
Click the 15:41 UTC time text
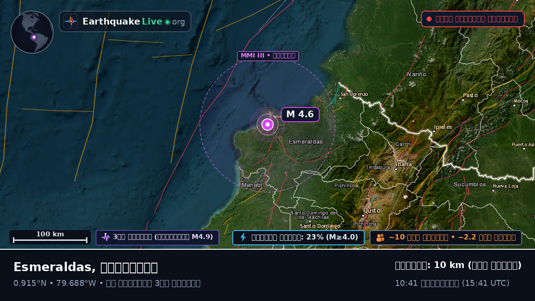click(x=486, y=283)
